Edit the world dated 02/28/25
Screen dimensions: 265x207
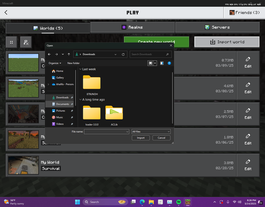pos(248,165)
